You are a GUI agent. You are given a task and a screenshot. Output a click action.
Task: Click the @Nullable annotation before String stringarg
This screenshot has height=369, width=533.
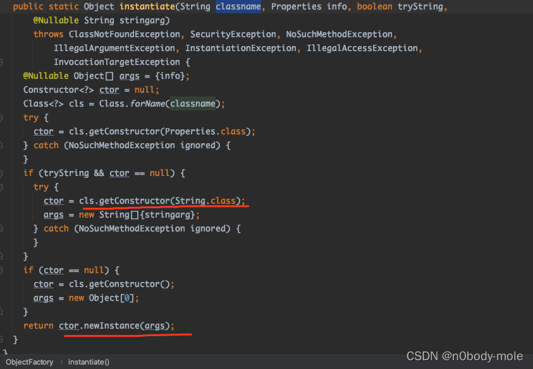56,20
